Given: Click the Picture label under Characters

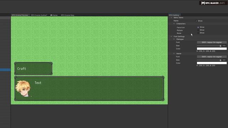Looking at the screenshot, I should tap(180, 30).
